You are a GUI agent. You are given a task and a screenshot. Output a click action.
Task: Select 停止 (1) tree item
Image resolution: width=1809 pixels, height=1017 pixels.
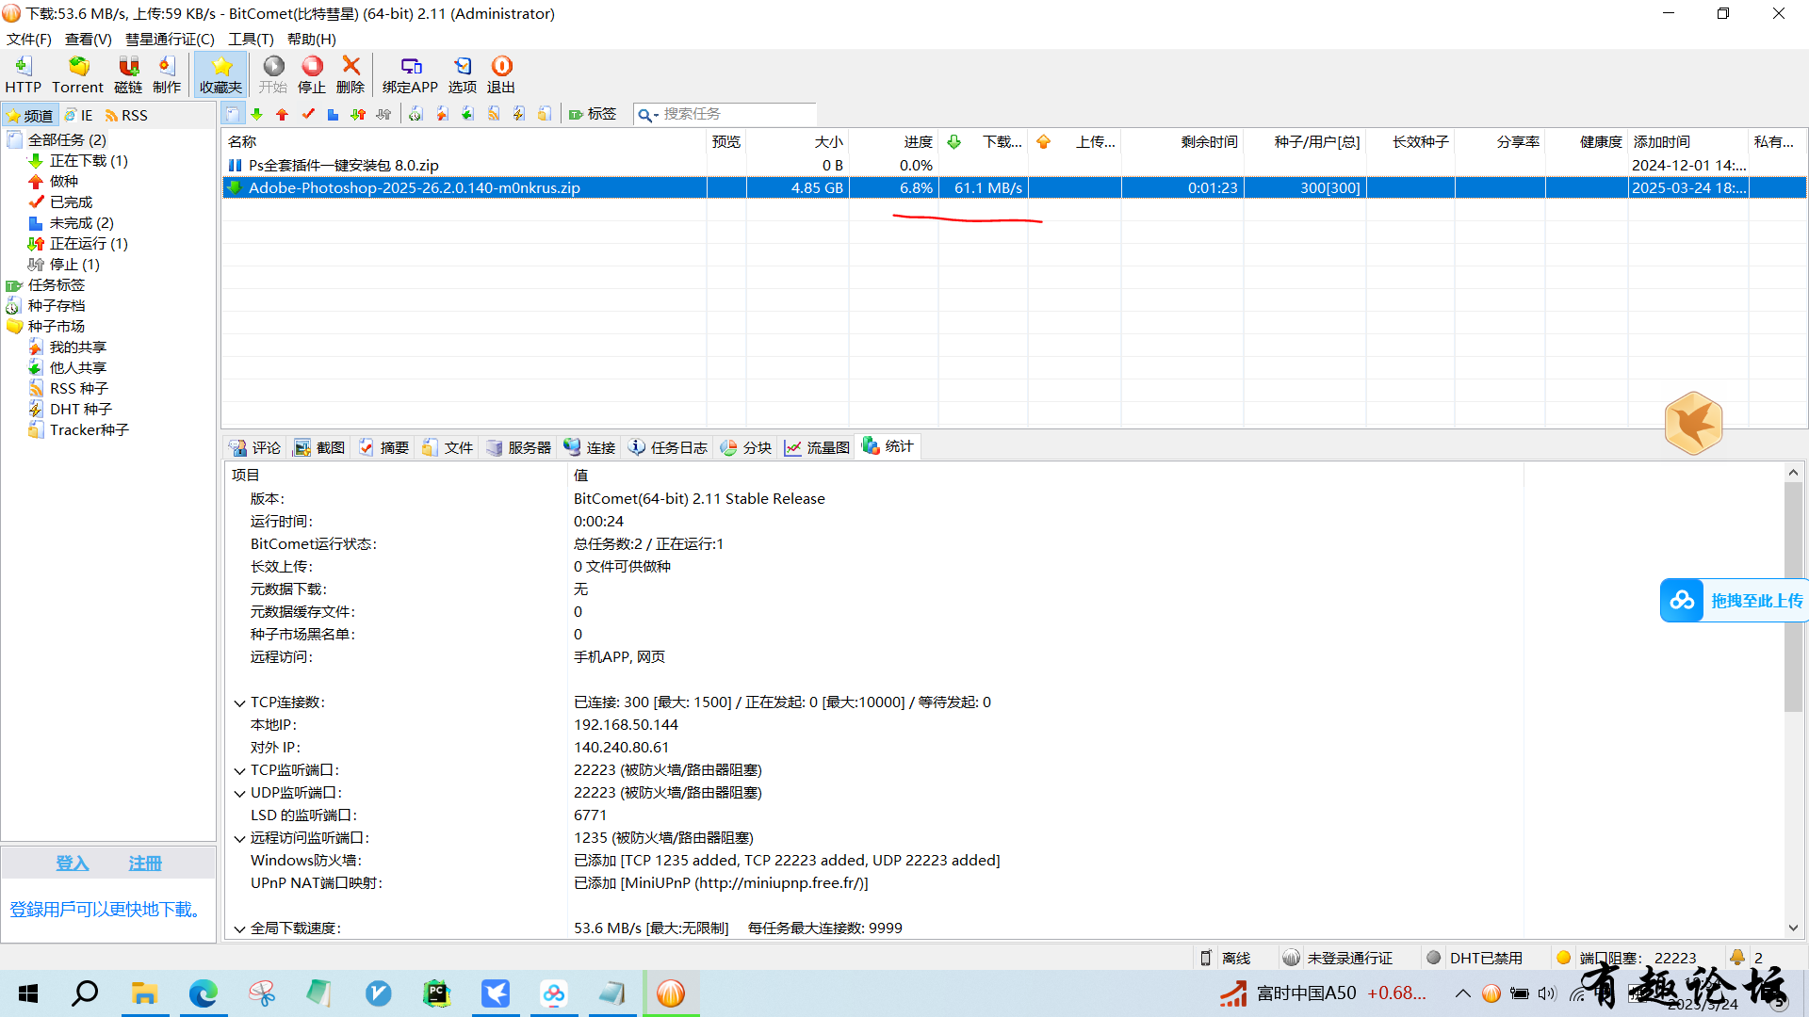[x=74, y=264]
